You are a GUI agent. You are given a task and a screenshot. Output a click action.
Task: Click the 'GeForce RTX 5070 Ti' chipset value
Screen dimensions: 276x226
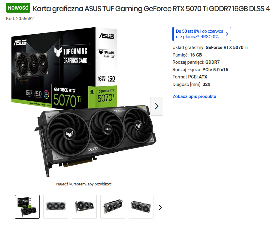click(x=227, y=47)
